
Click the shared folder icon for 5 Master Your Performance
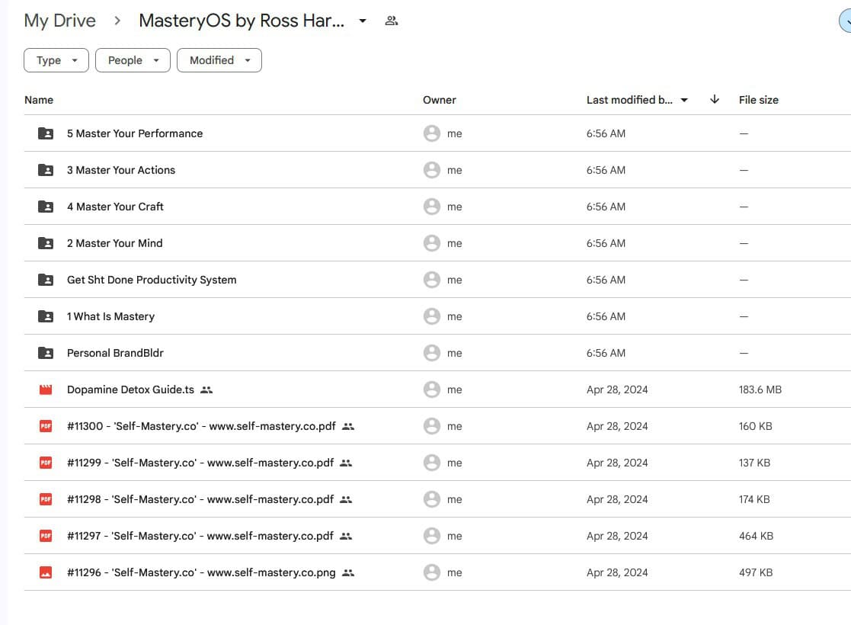pos(46,133)
